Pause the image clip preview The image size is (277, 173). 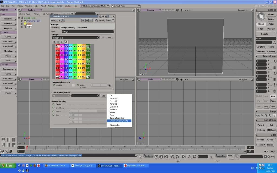[58, 42]
